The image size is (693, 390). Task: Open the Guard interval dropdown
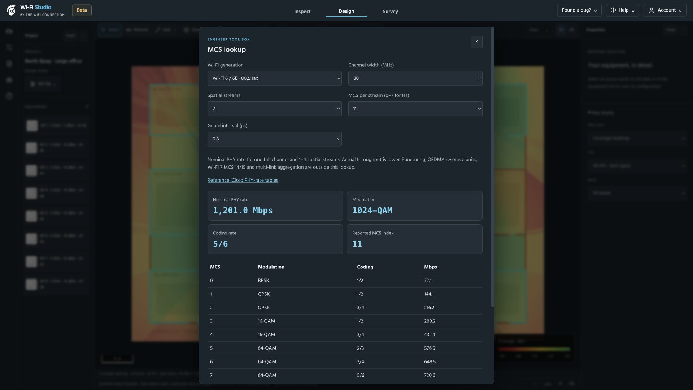point(274,139)
